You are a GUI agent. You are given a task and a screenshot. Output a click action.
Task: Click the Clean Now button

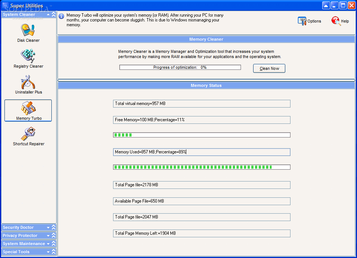click(x=269, y=68)
